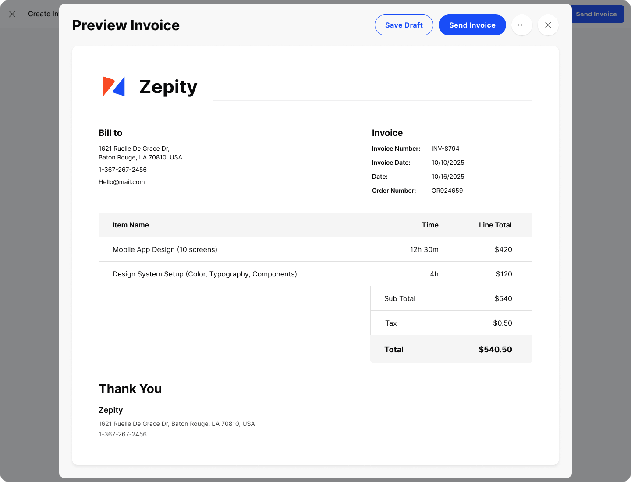Select the Design System Setup row
This screenshot has width=631, height=482.
[x=205, y=274]
